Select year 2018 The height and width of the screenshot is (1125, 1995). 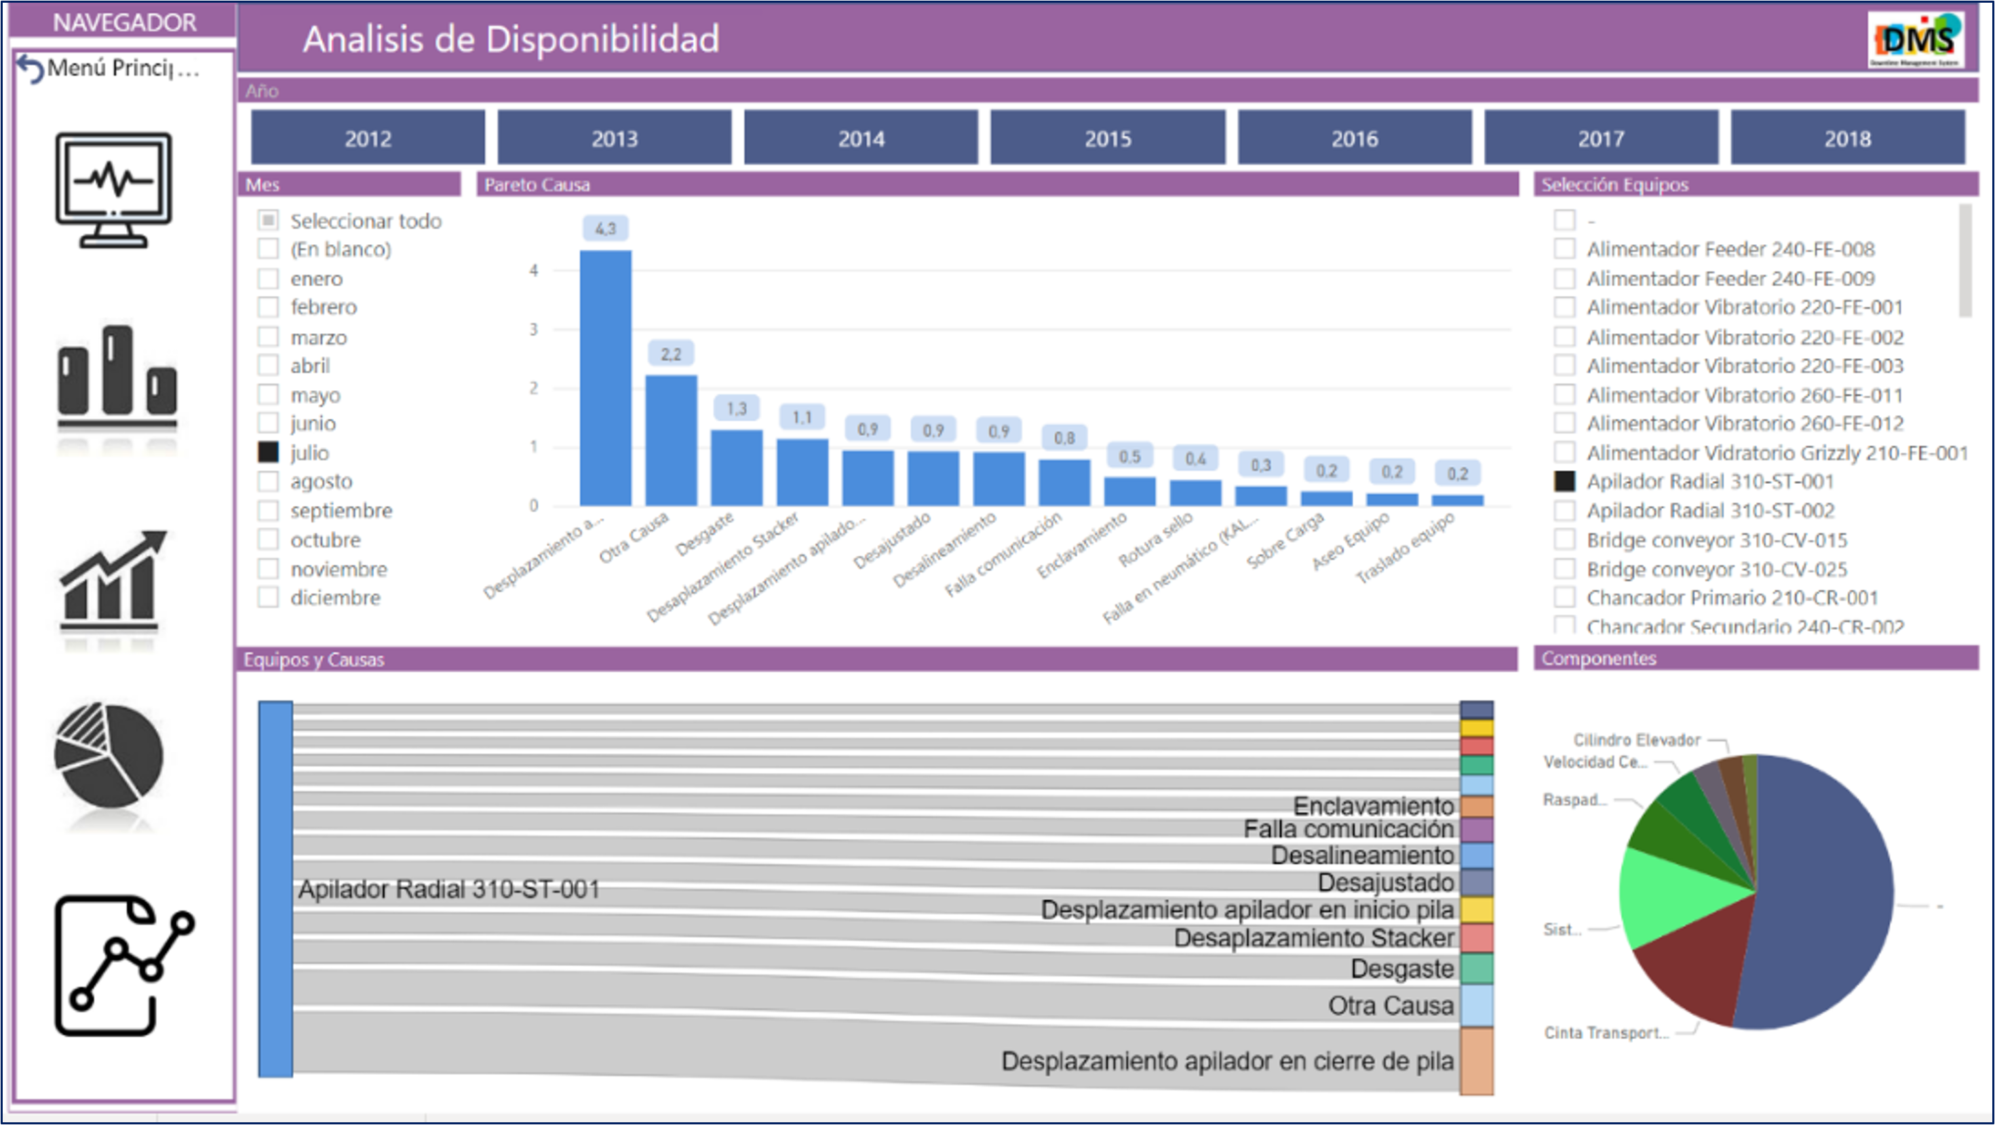1848,138
